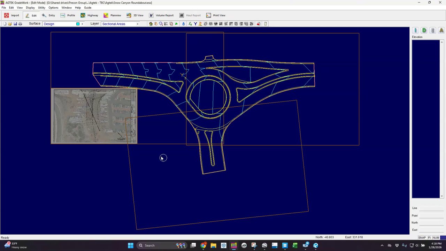Viewport: 446px width, 251px height.
Task: Click the blue water drop icon
Action: pos(184,24)
